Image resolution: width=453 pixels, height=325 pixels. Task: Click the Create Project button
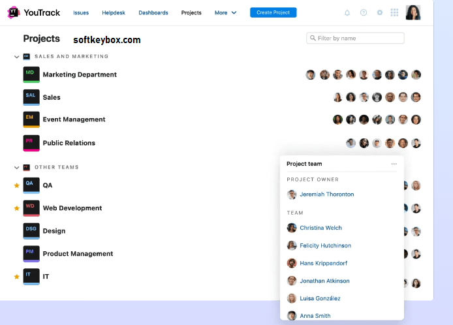click(x=273, y=12)
